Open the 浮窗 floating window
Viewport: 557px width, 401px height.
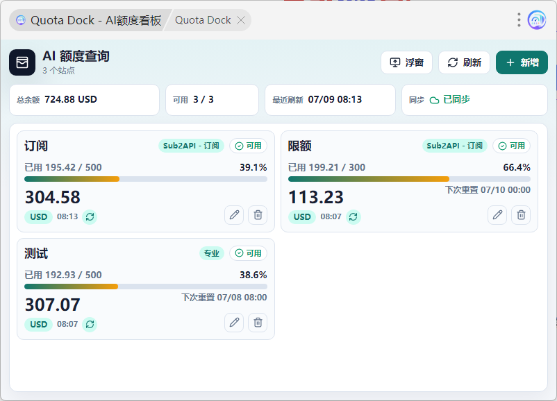407,62
